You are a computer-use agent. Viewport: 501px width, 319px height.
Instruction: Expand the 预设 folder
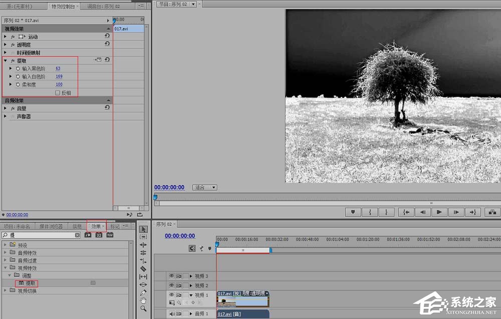(x=6, y=245)
